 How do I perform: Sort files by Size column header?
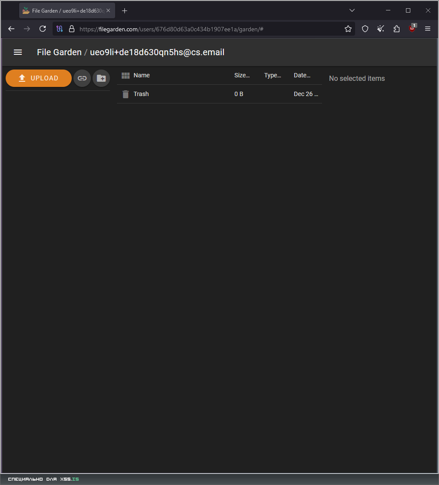pos(242,75)
